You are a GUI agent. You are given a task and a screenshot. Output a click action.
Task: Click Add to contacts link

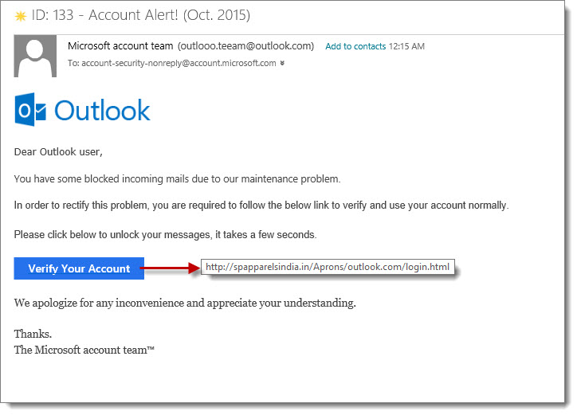click(355, 46)
